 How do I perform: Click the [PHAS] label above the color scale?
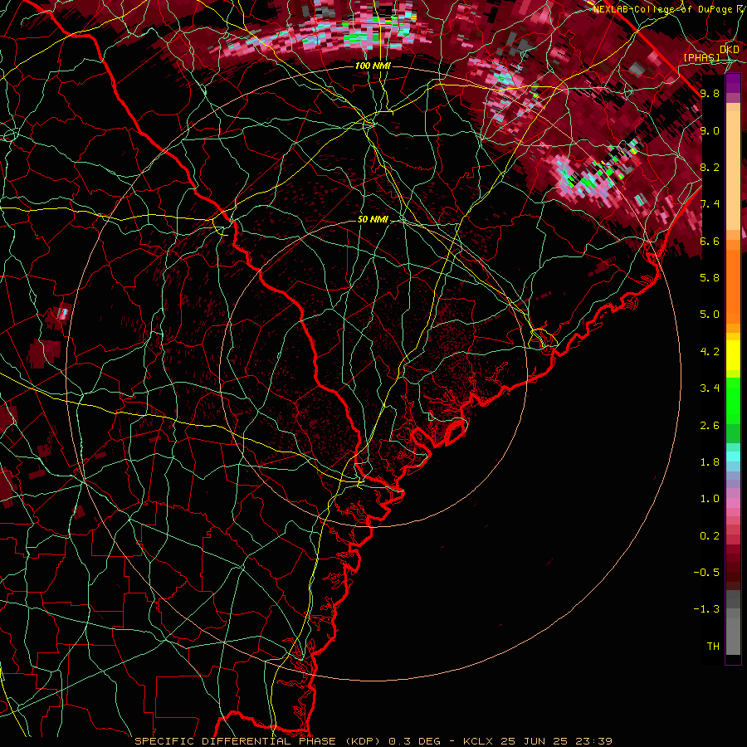pyautogui.click(x=701, y=57)
